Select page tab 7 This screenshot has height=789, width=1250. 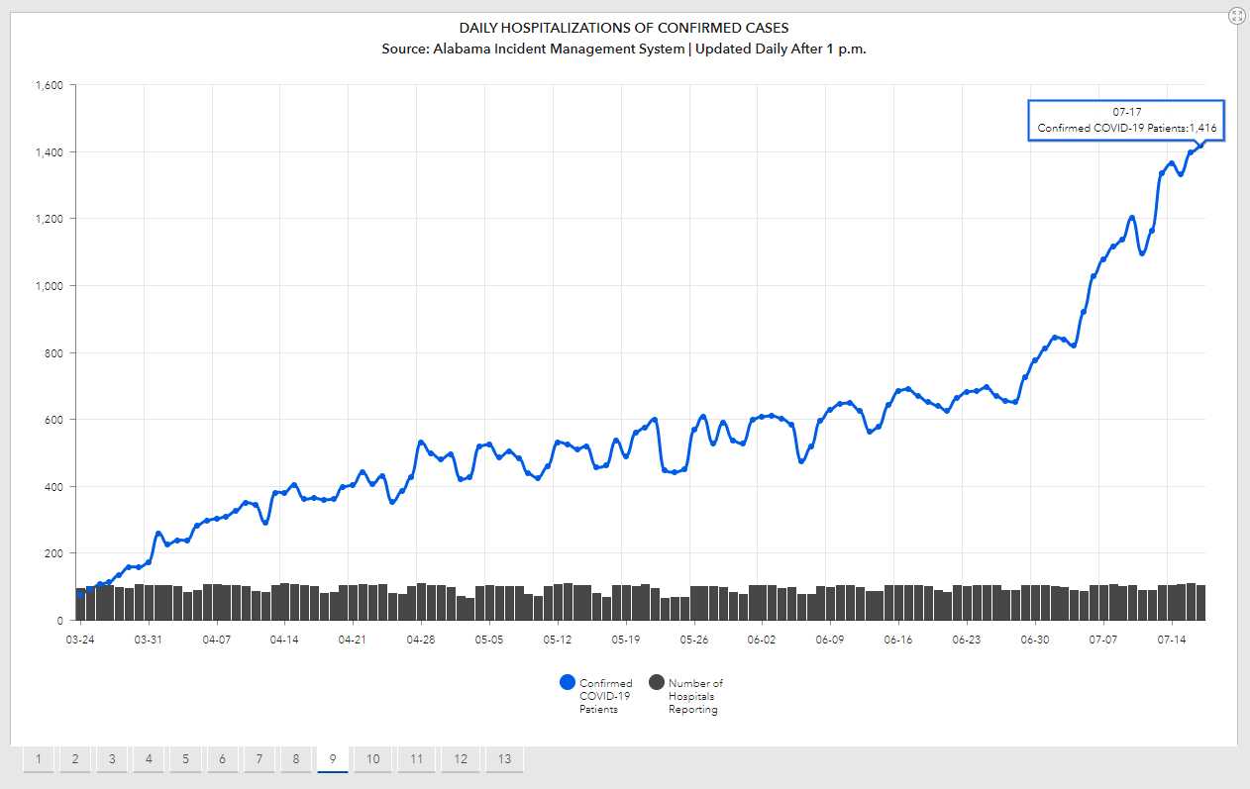(x=259, y=759)
